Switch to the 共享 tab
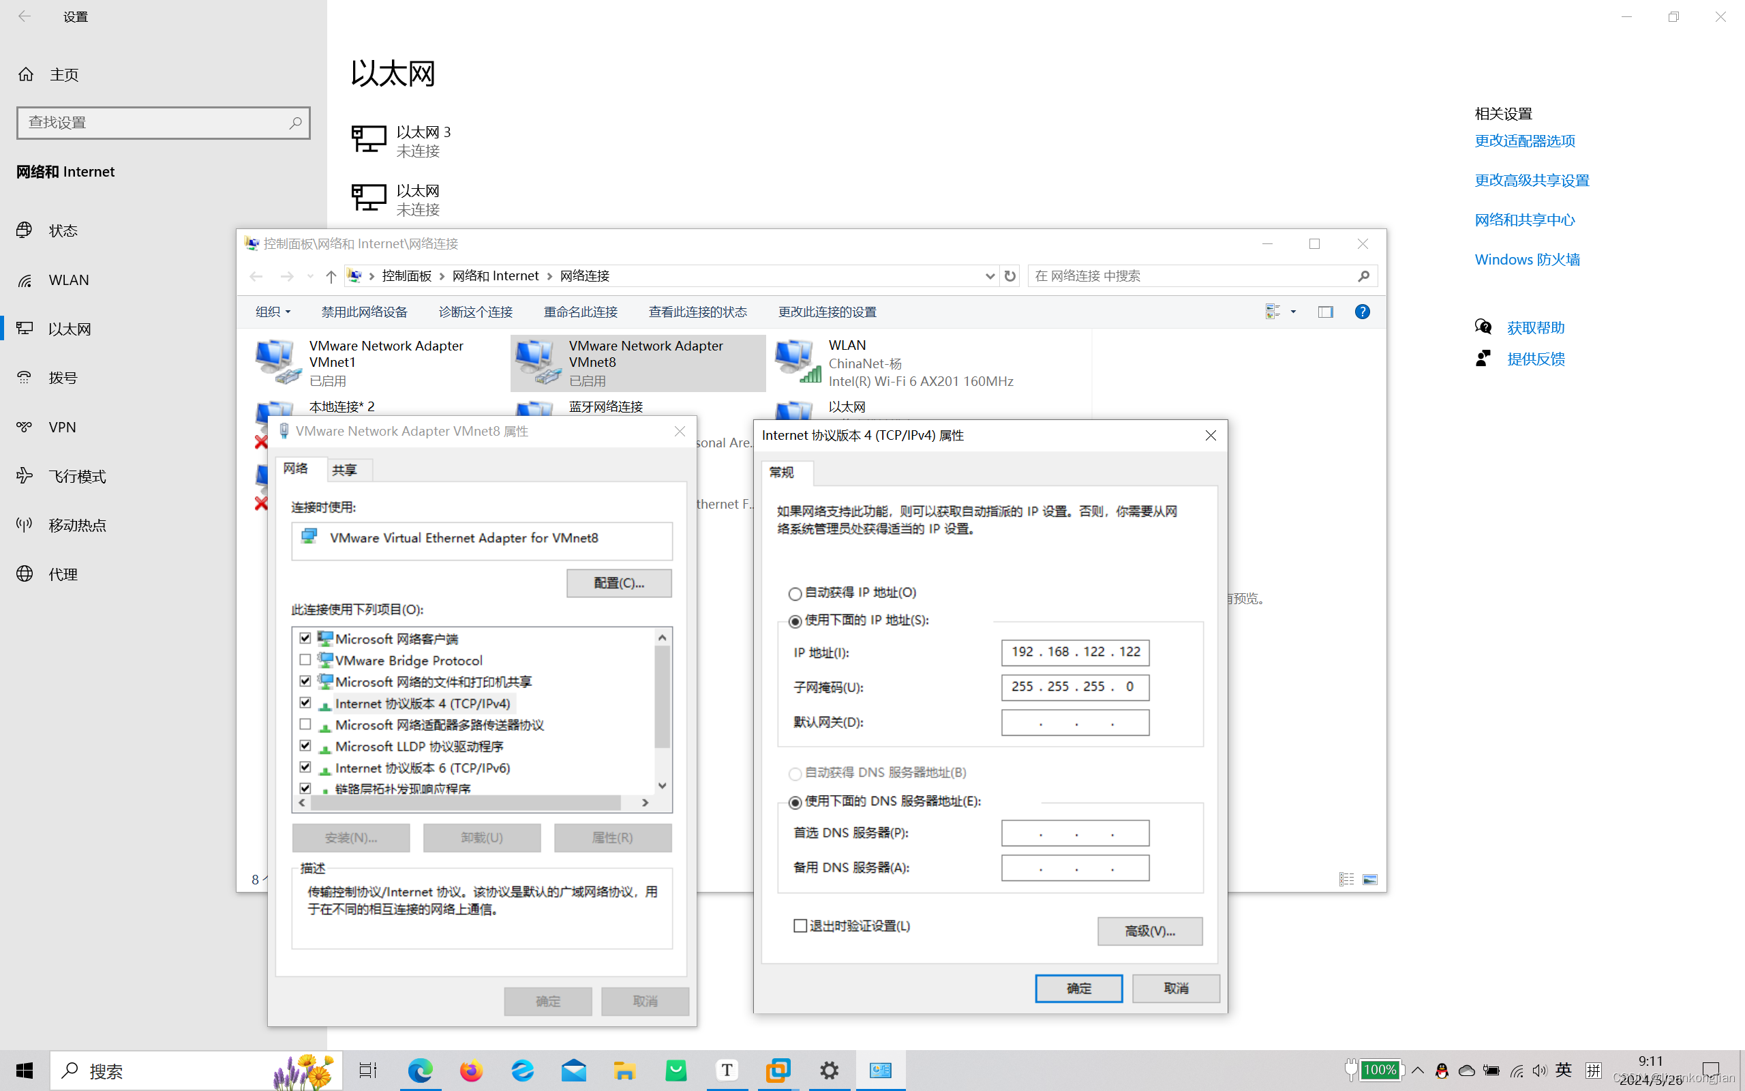1745x1091 pixels. [x=345, y=470]
